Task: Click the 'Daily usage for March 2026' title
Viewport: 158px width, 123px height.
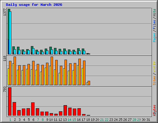Action: (34, 5)
